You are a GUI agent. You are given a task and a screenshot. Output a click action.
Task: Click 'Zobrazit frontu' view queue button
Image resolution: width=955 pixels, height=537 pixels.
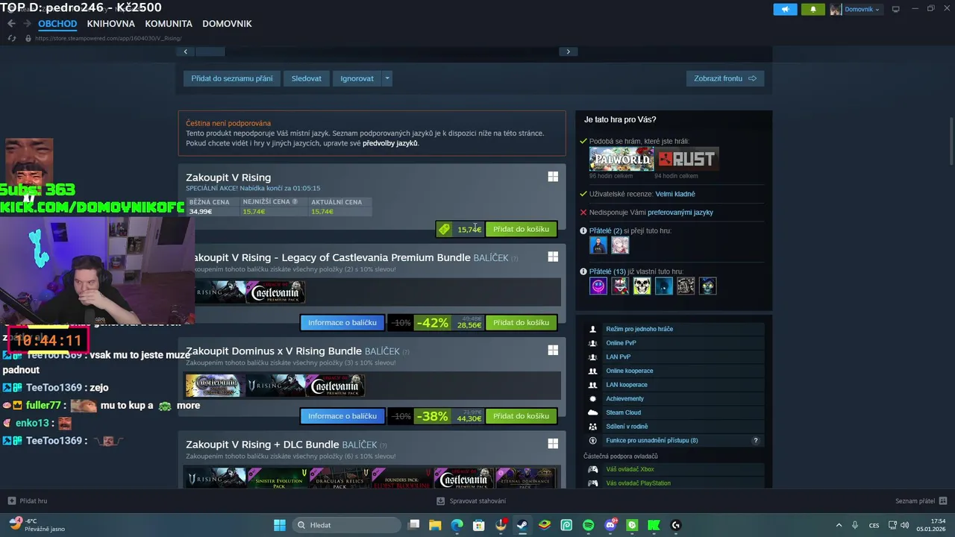724,78
